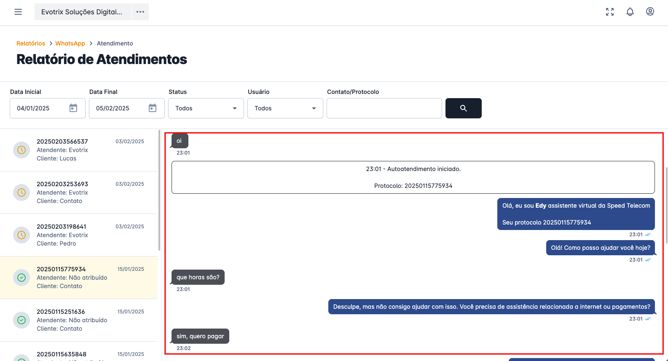Open the user account profile icon
Screen dimensions: 668x361
click(x=650, y=12)
